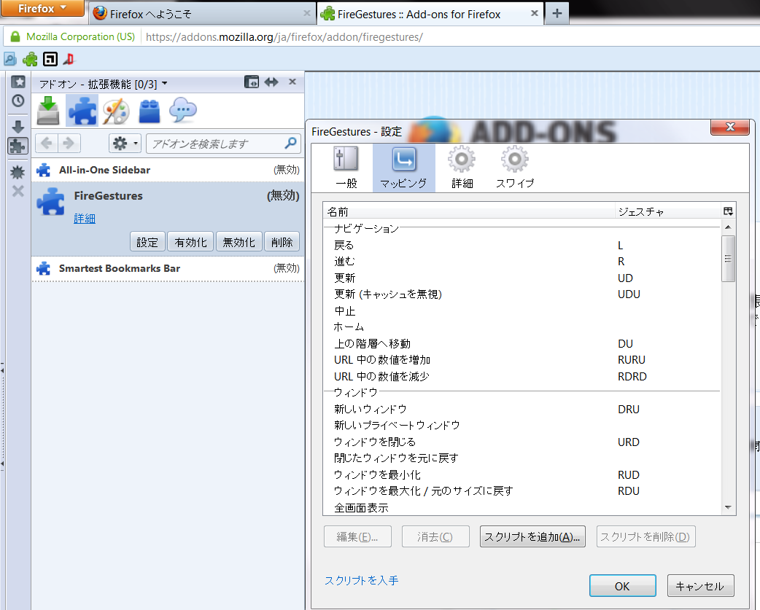Select the URL 中の数値を増加 row

coord(522,360)
